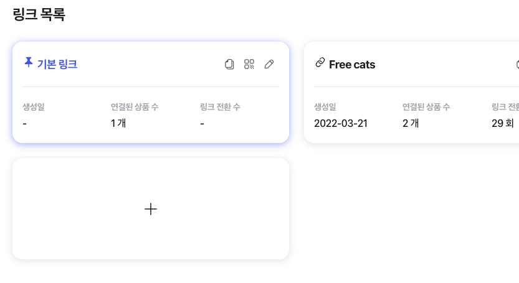Screen dimensions: 519x283
Task: Click 링크 전환 수 label in 기본 링크 card
Action: [220, 107]
